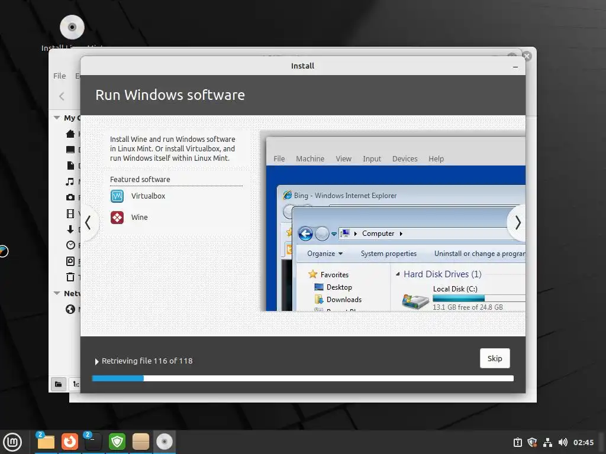Open the Network globe icon in file manager sidebar

point(70,309)
